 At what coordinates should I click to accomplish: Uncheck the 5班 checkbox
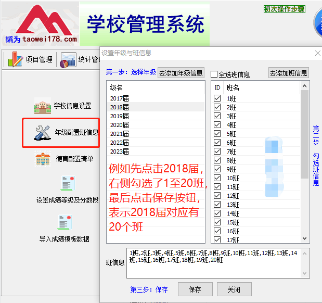point(217,134)
